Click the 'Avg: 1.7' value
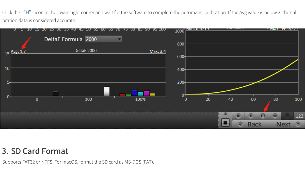The image size is (305, 170). (18, 51)
